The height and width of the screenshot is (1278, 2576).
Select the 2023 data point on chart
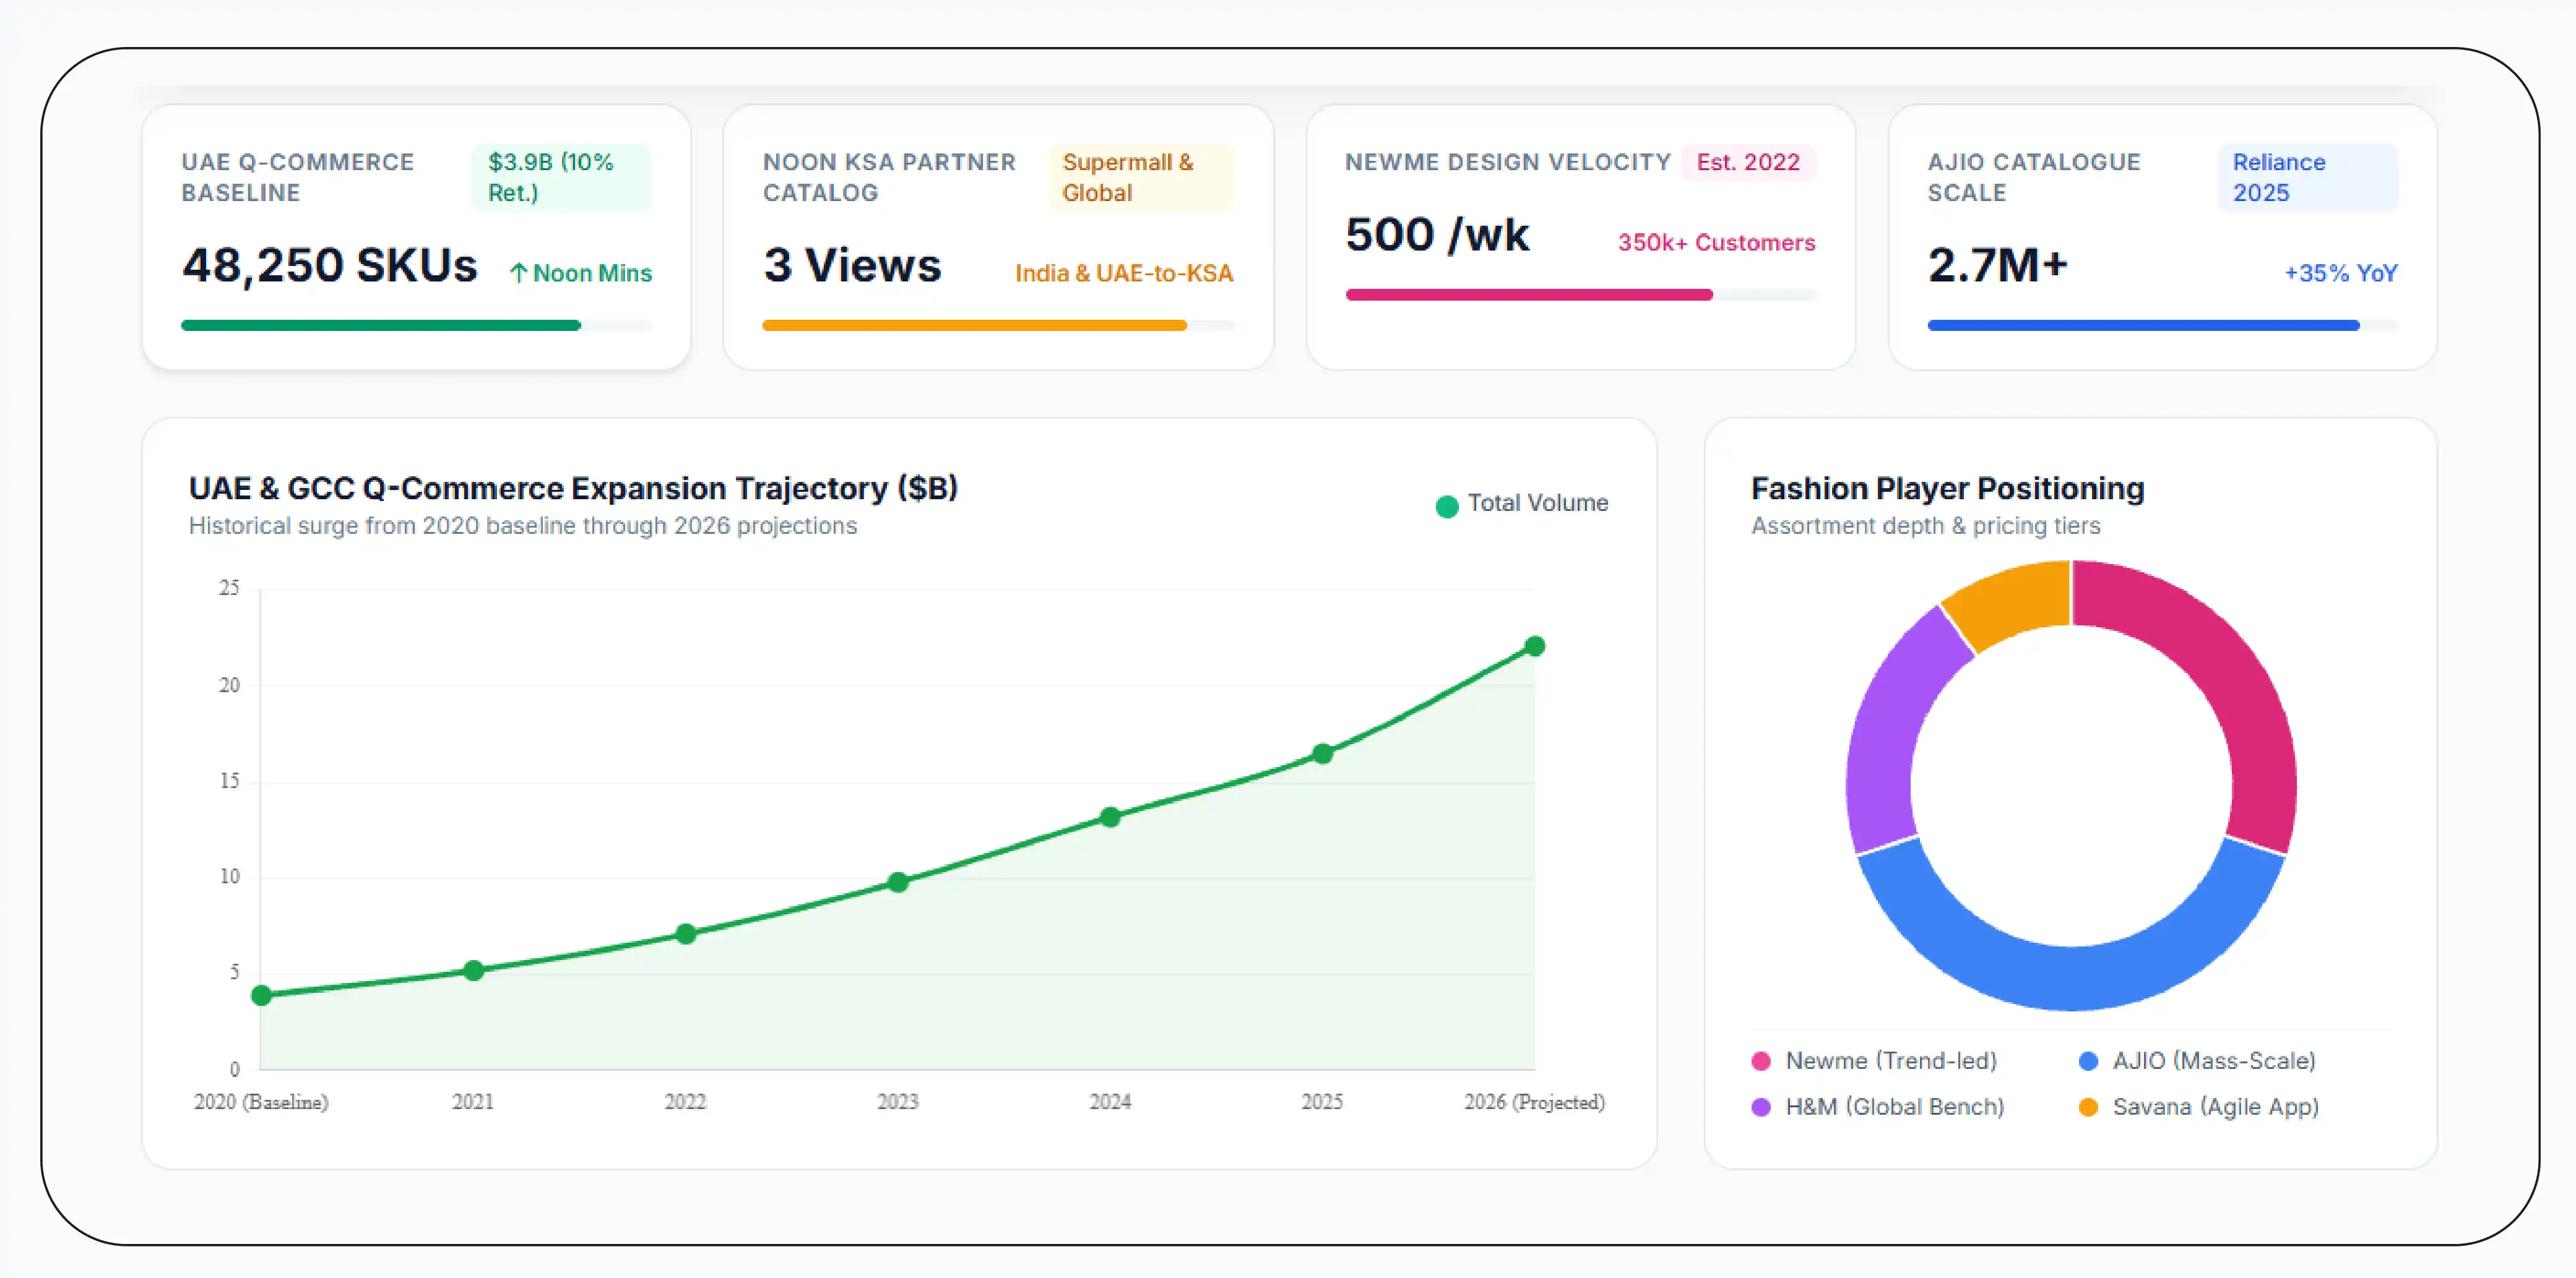(x=898, y=882)
